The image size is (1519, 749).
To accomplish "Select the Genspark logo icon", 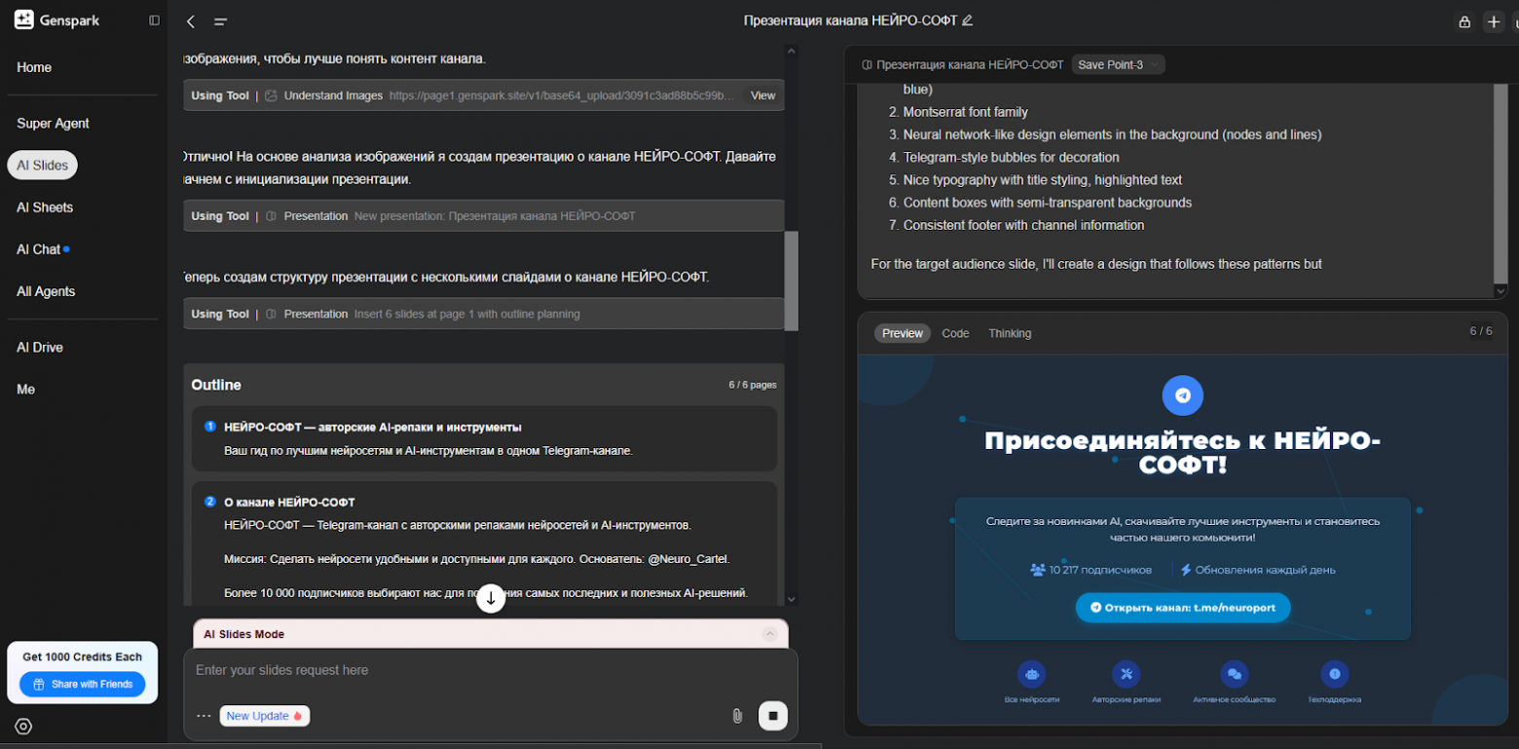I will [x=23, y=19].
